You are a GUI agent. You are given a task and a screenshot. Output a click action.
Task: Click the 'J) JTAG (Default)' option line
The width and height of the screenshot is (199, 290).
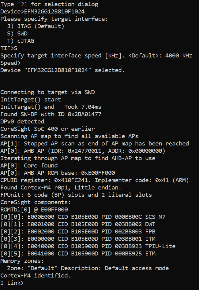click(x=36, y=26)
